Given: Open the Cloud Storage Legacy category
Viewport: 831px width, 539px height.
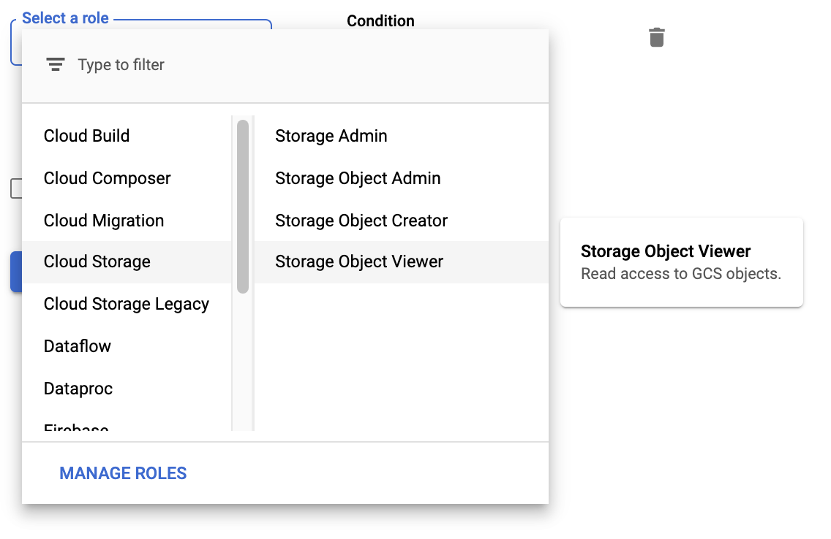Looking at the screenshot, I should (x=127, y=304).
